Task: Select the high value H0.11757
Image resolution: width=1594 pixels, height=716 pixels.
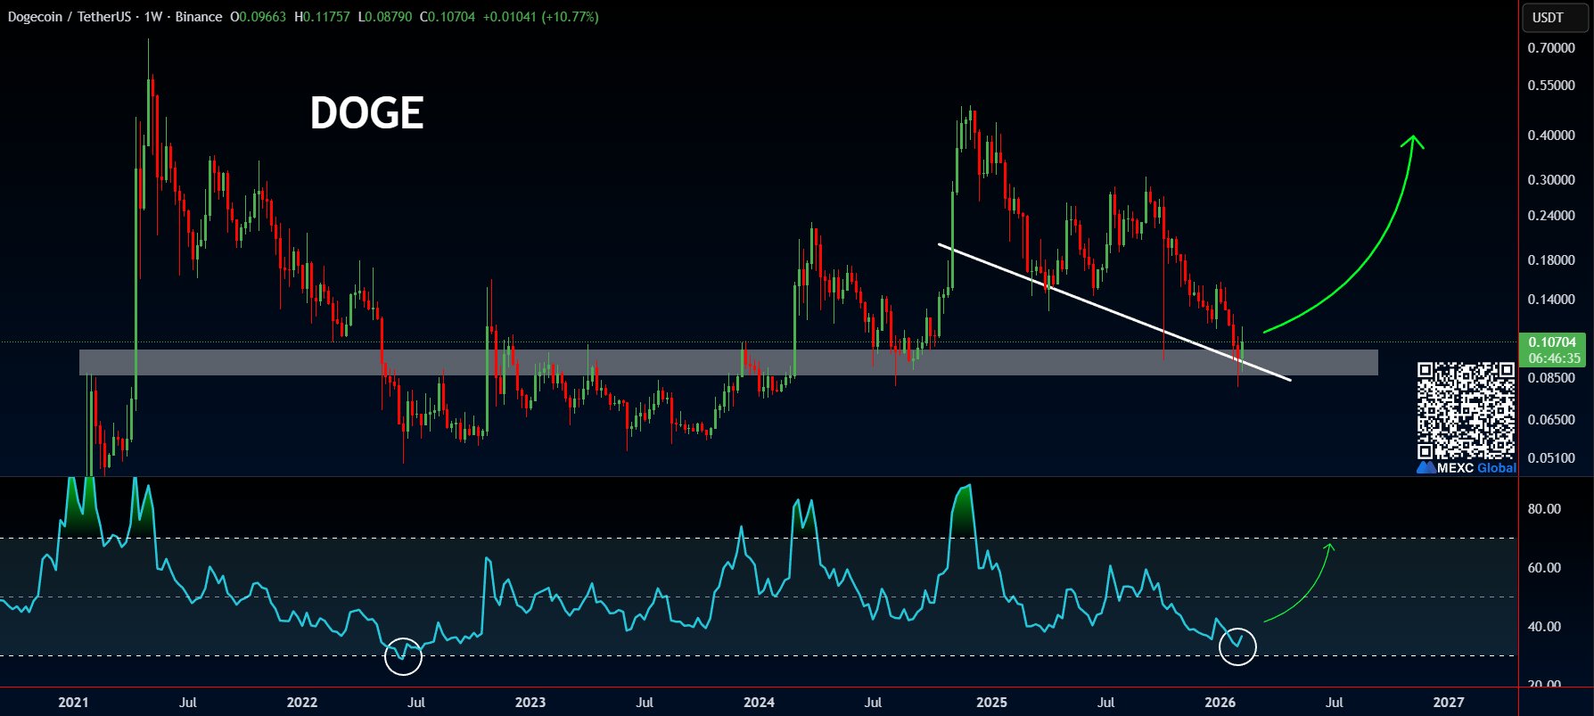Action: click(322, 17)
